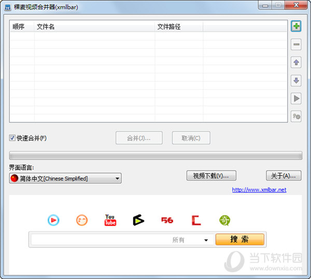Click the 文件名 column header

click(94, 26)
